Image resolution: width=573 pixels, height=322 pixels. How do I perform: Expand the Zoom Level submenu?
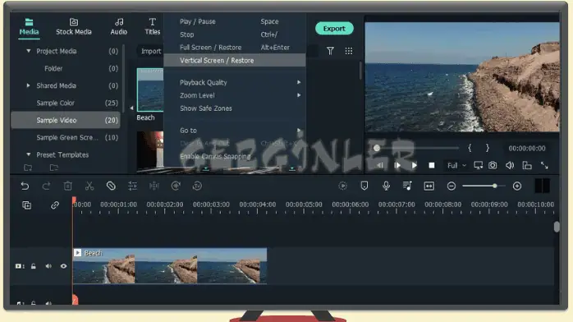tap(235, 95)
